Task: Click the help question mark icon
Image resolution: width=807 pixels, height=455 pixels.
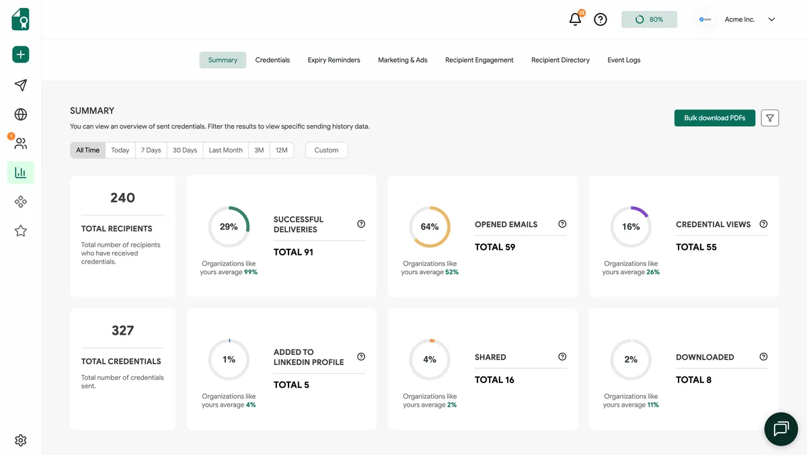Action: (600, 19)
